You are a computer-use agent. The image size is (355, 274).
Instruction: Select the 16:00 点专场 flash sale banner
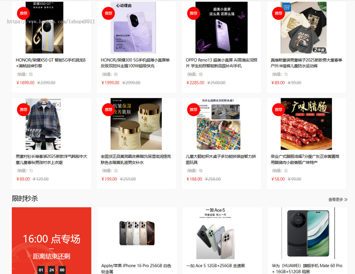[x=51, y=241]
